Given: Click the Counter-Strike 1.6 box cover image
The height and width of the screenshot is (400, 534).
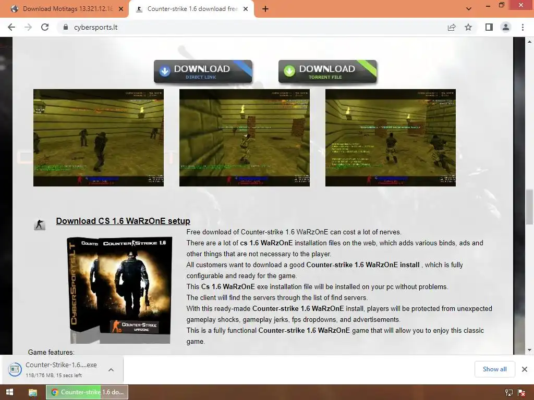Looking at the screenshot, I should 120,290.
